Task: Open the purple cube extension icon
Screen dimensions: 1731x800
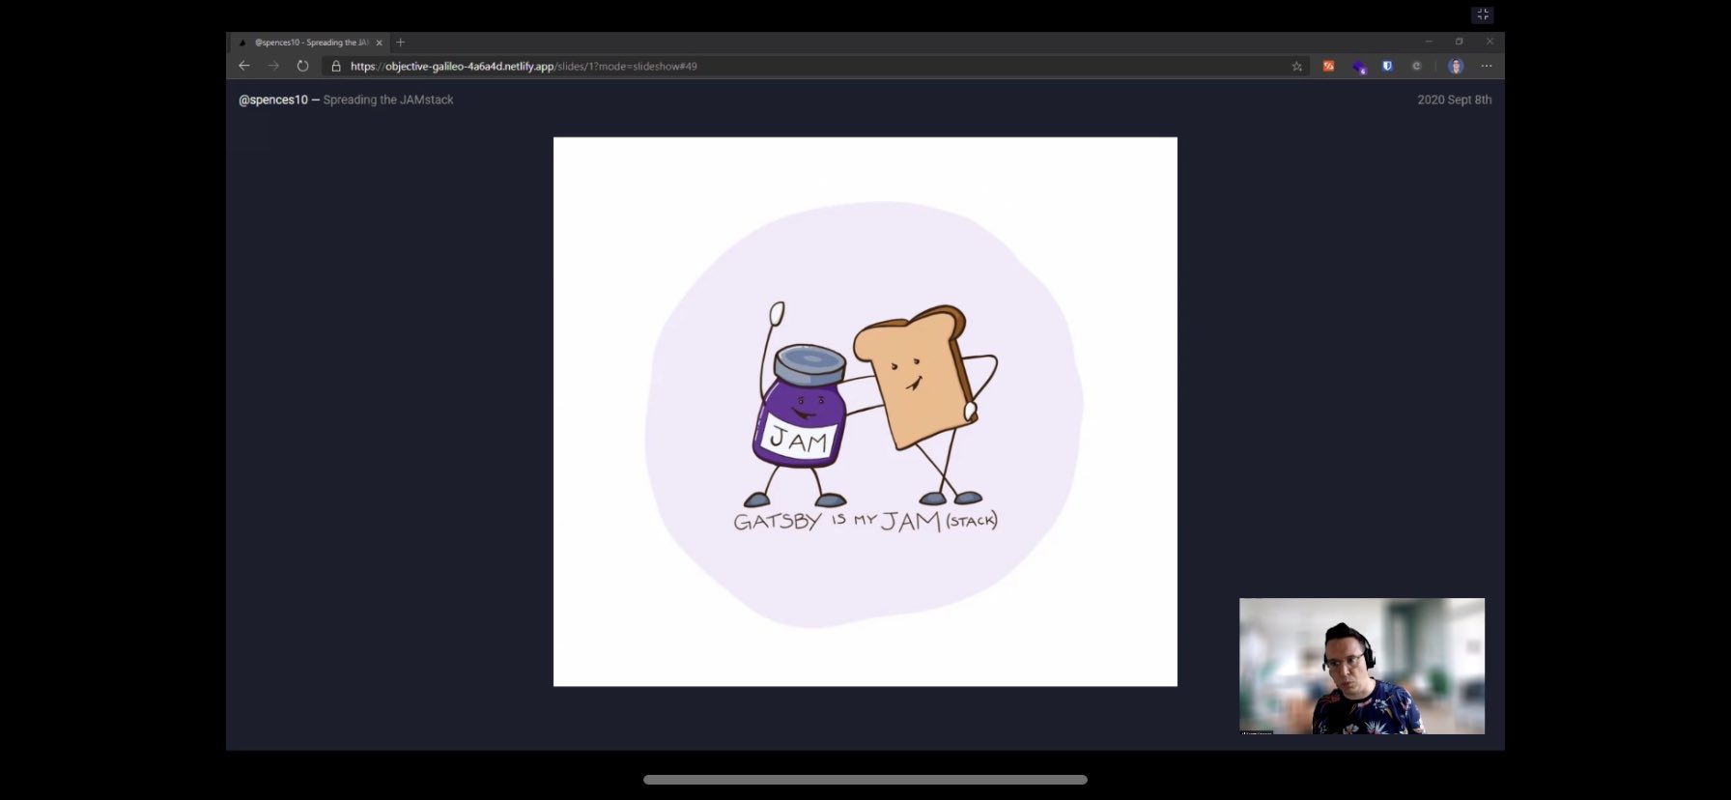Action: click(1359, 67)
